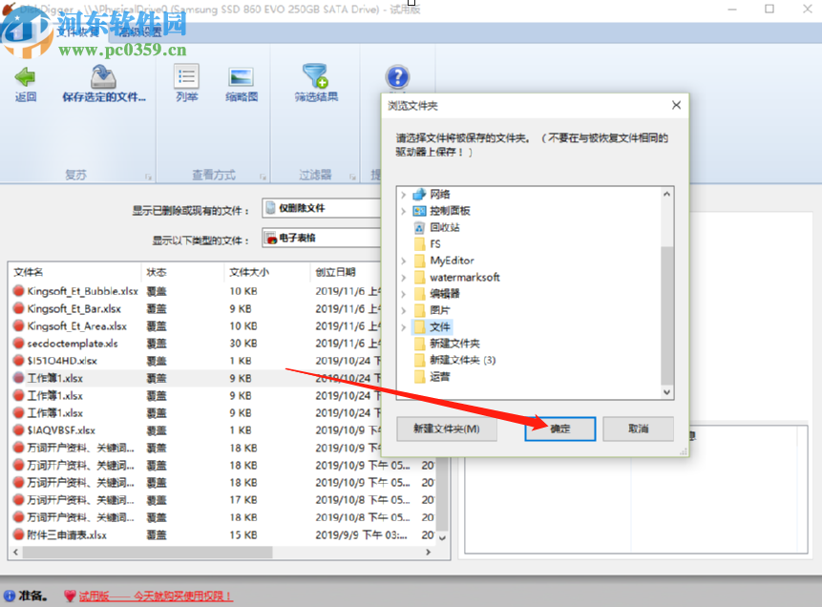This screenshot has width=822, height=607.
Task: Confirm folder selection with the OK button
Action: [x=559, y=429]
